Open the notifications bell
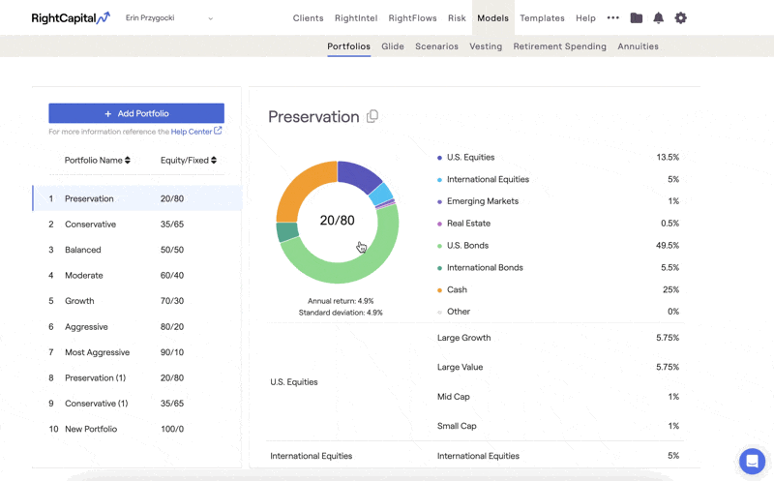Viewport: 774px width, 481px height. (658, 18)
